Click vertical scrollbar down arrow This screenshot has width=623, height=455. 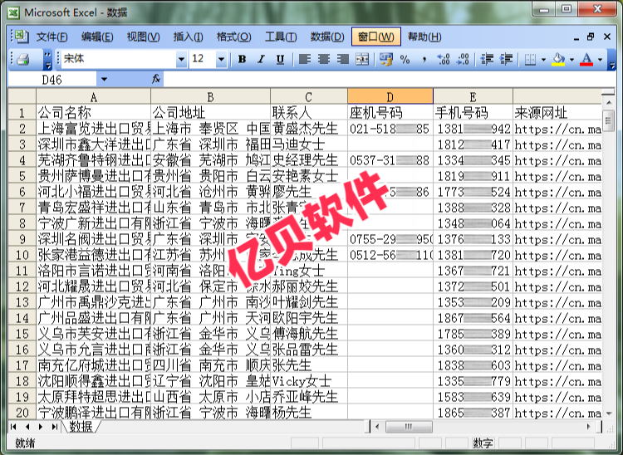(x=608, y=413)
